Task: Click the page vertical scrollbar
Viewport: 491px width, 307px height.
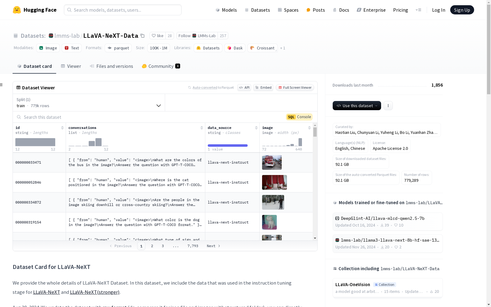Action: click(x=489, y=49)
